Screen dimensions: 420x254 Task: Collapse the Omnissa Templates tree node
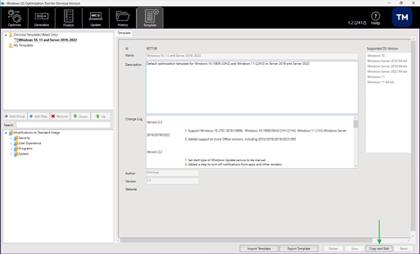pyautogui.click(x=5, y=35)
